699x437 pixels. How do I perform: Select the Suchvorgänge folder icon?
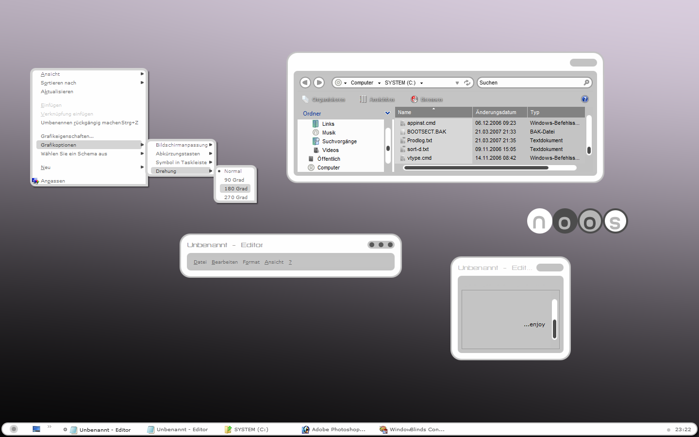click(316, 141)
